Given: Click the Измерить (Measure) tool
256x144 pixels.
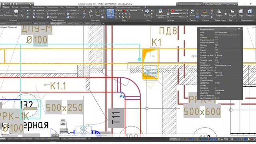Looking at the screenshot, I should (x=204, y=13).
